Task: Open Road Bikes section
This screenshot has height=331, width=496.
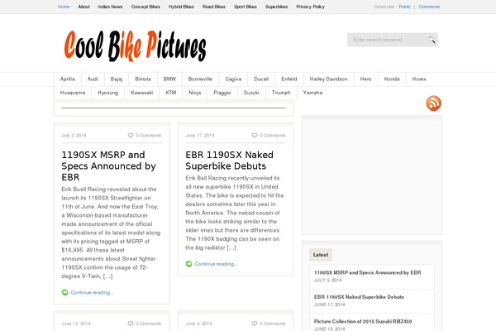Action: [214, 7]
